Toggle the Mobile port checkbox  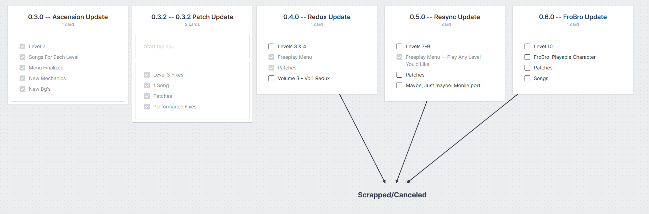399,85
